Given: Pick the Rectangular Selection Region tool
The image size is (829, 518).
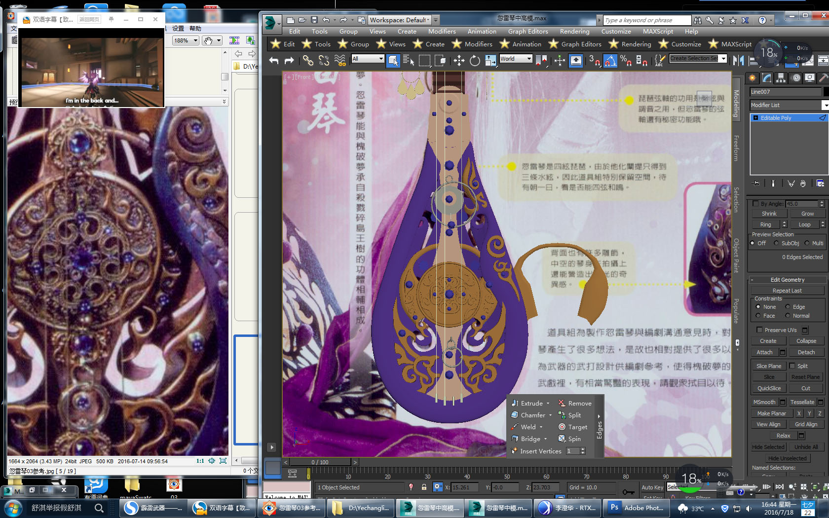Looking at the screenshot, I should (424, 60).
